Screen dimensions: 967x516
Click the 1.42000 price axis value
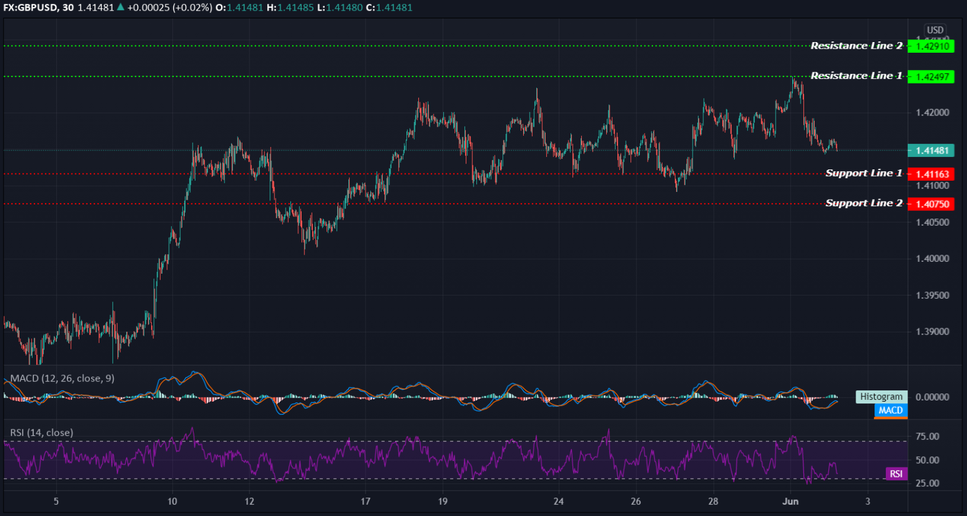pyautogui.click(x=933, y=113)
